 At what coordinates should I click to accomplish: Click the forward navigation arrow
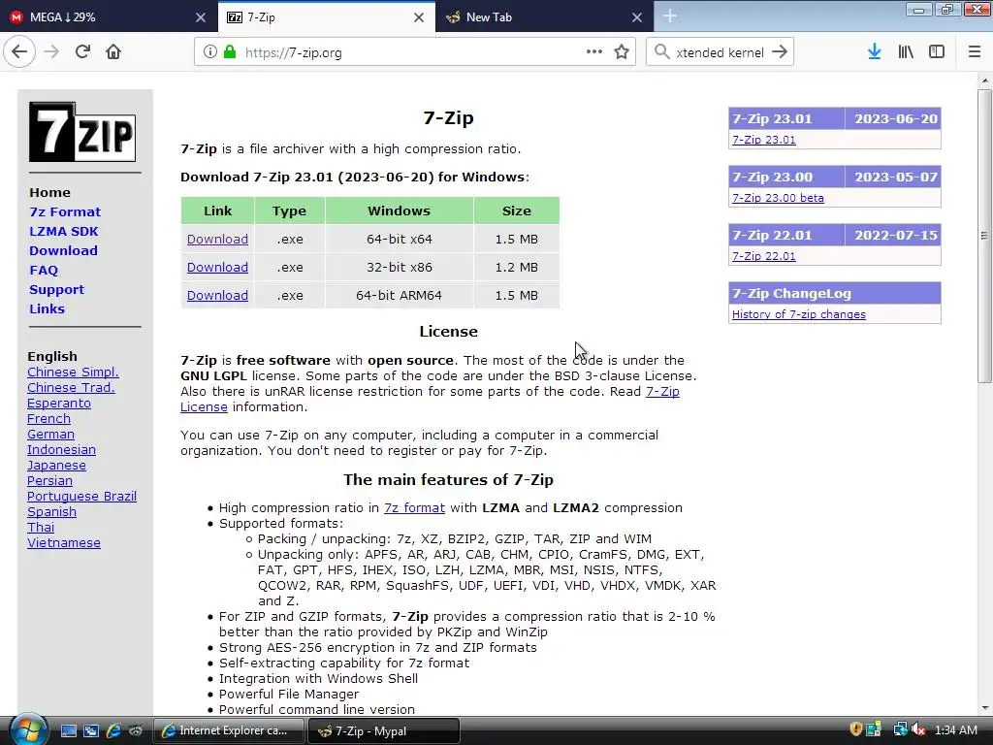(x=51, y=52)
